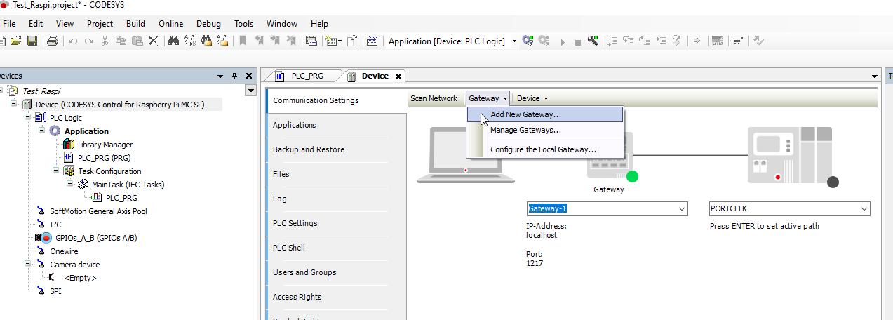Click the Open project folder icon
The width and height of the screenshot is (893, 320).
pyautogui.click(x=16, y=41)
